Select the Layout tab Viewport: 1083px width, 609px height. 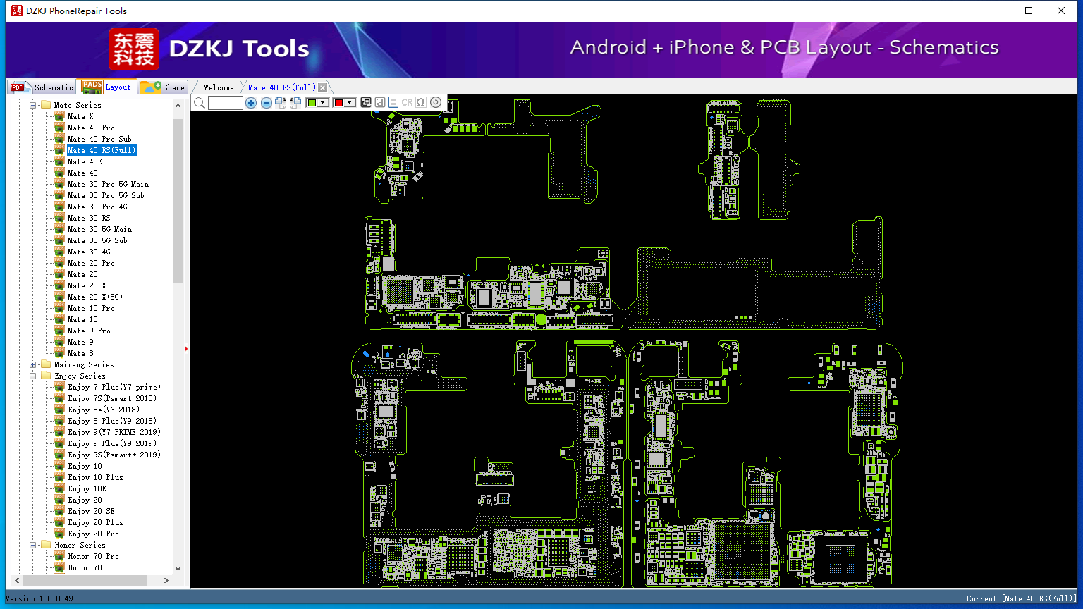[x=106, y=87]
